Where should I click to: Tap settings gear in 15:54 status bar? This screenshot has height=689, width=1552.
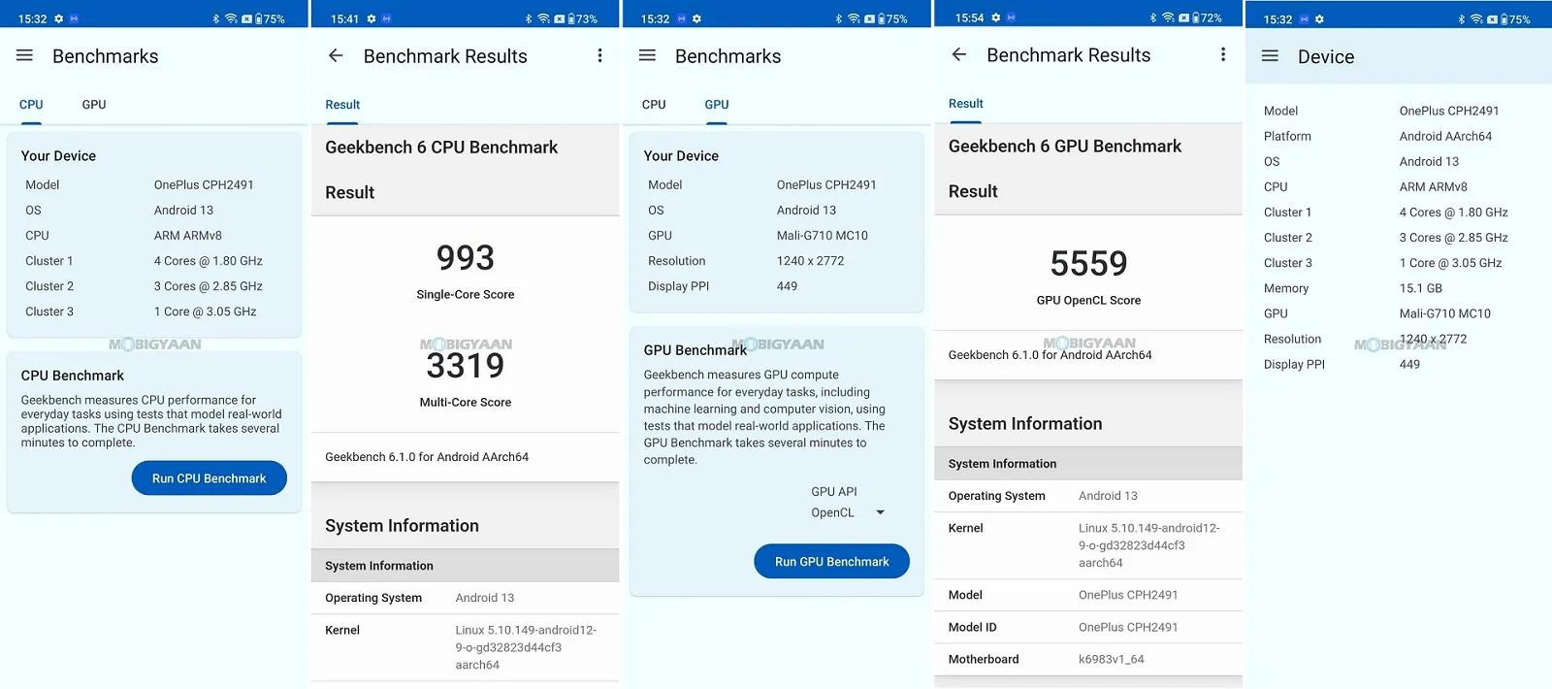tap(995, 17)
